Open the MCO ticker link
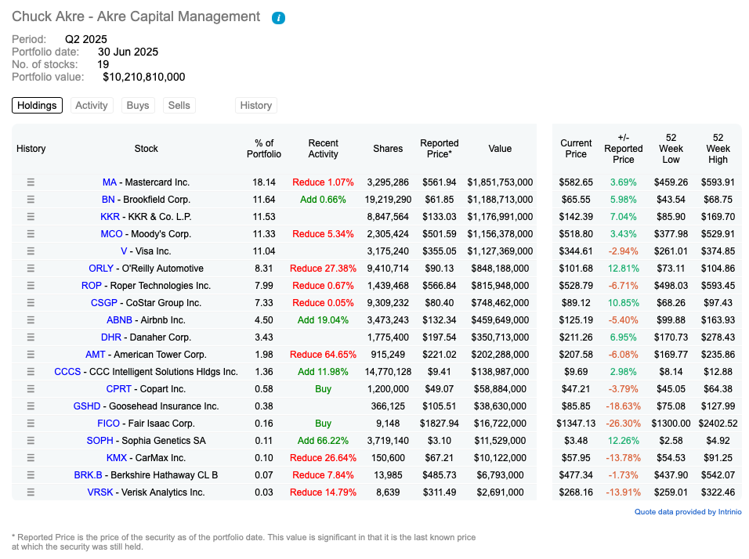 point(111,234)
